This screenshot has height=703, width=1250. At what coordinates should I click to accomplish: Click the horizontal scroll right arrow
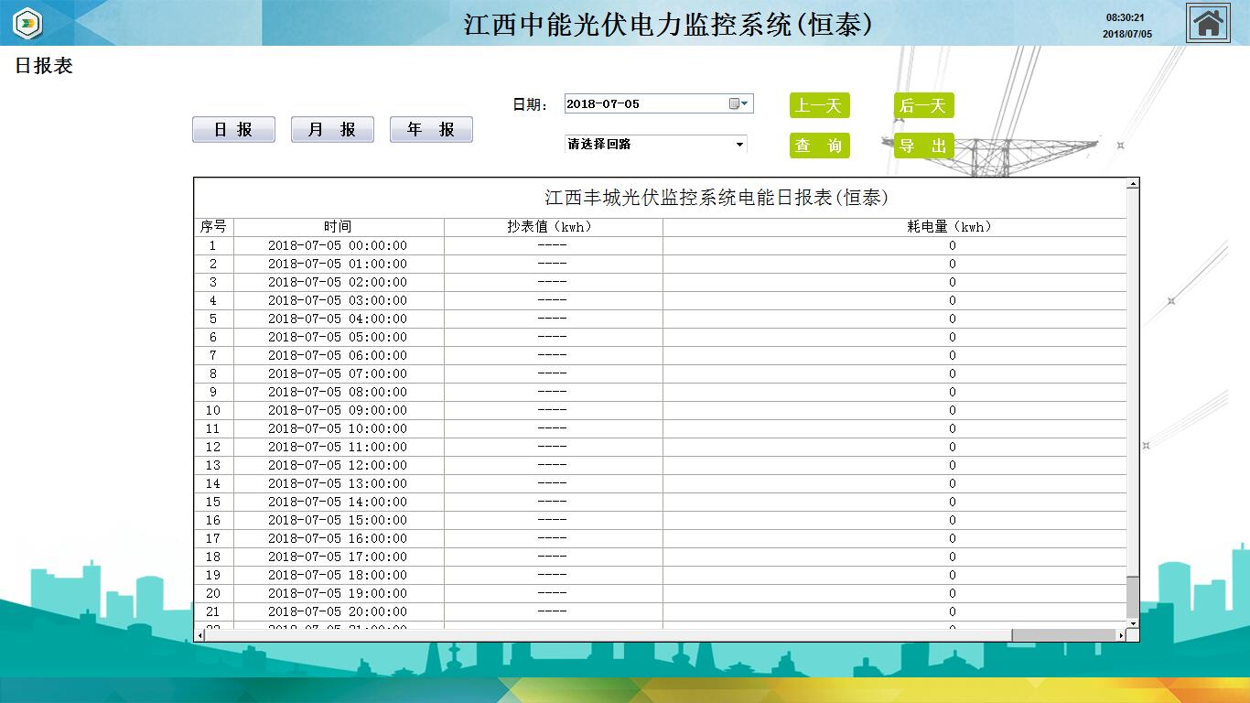click(x=1121, y=635)
